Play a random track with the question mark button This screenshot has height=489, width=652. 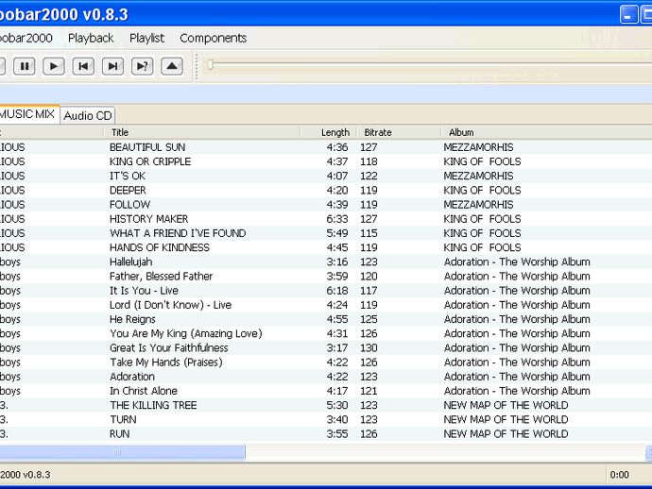142,66
